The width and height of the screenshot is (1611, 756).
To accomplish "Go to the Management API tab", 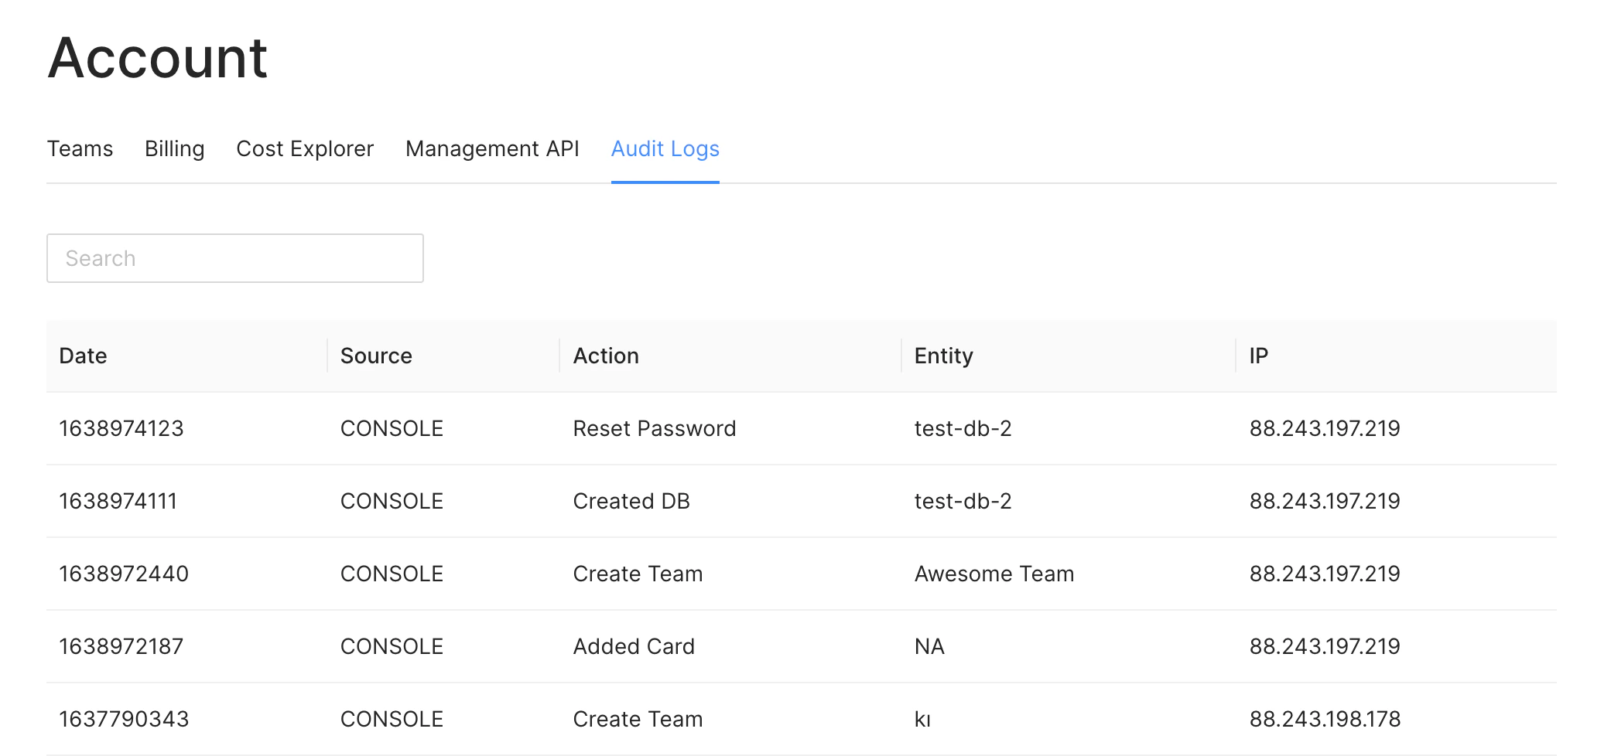I will [492, 148].
